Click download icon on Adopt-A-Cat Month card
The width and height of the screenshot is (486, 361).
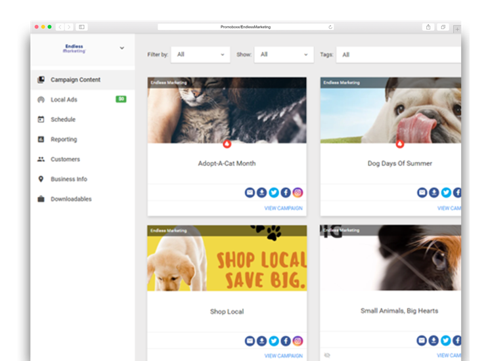[x=261, y=192]
